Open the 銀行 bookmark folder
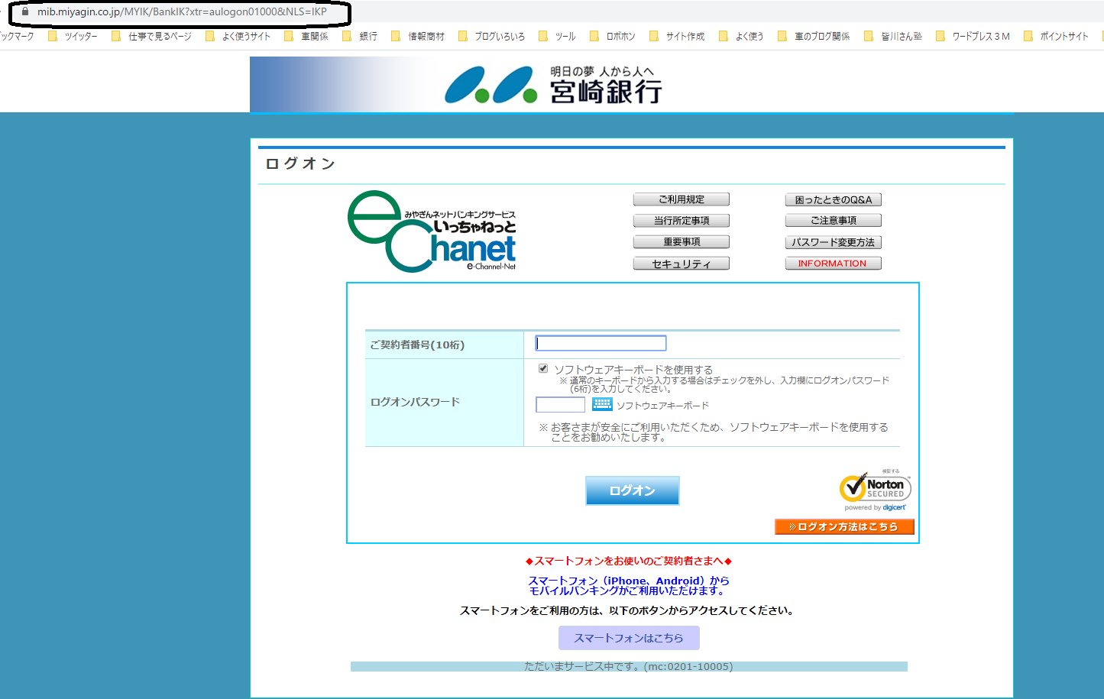Screen dimensions: 1104x699 tap(360, 36)
